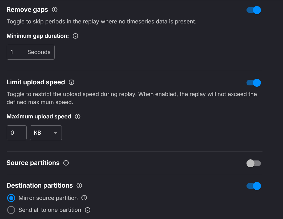The image size is (283, 219).
Task: Turn off Limit upload speed
Action: tap(253, 83)
